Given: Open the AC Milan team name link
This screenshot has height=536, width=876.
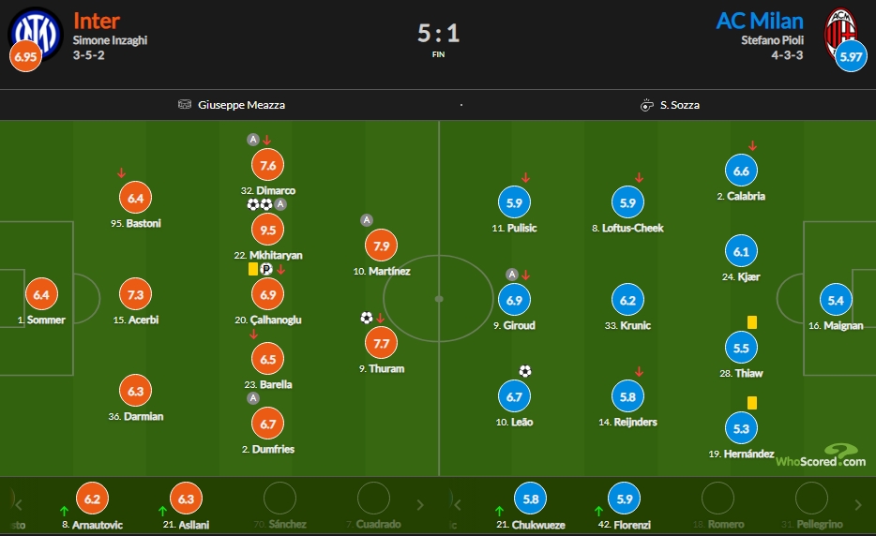Looking at the screenshot, I should (x=760, y=21).
